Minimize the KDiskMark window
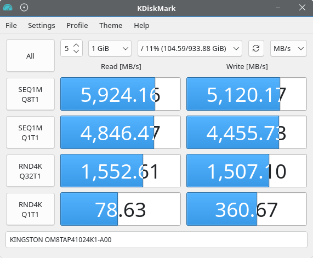 click(278, 8)
